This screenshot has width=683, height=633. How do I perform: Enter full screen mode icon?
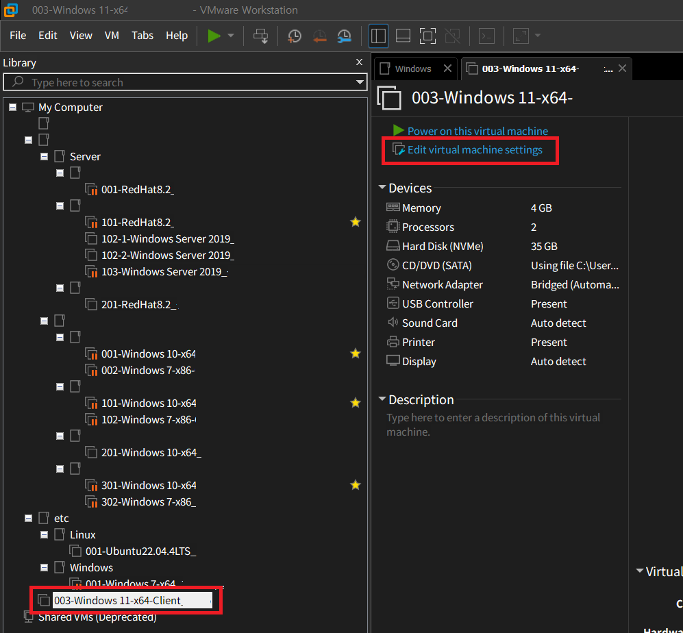click(427, 36)
